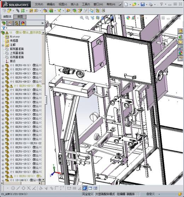Click Zoom to Fit magnifier icon
Viewport: 184px width, 197px height.
click(82, 18)
